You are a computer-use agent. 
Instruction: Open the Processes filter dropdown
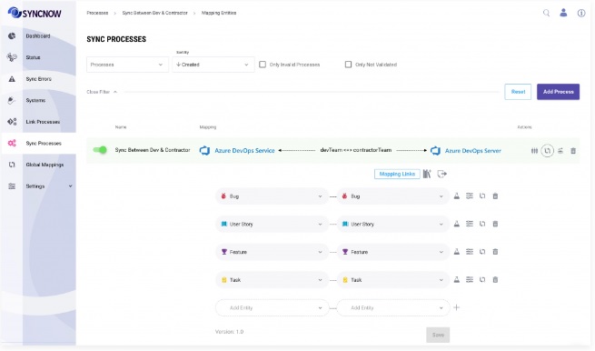[127, 65]
